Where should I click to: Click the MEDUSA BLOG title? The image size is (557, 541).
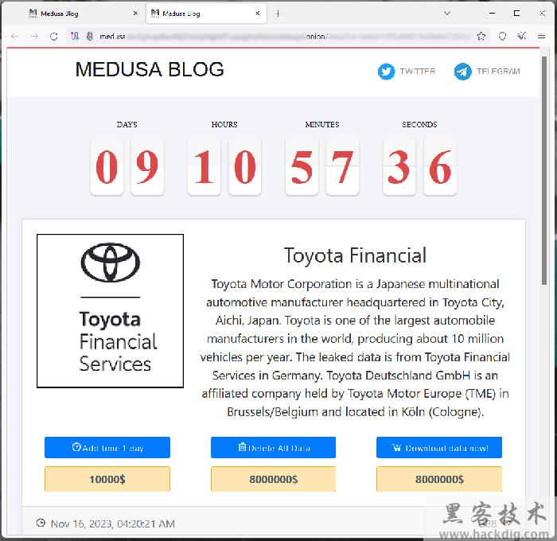[150, 69]
